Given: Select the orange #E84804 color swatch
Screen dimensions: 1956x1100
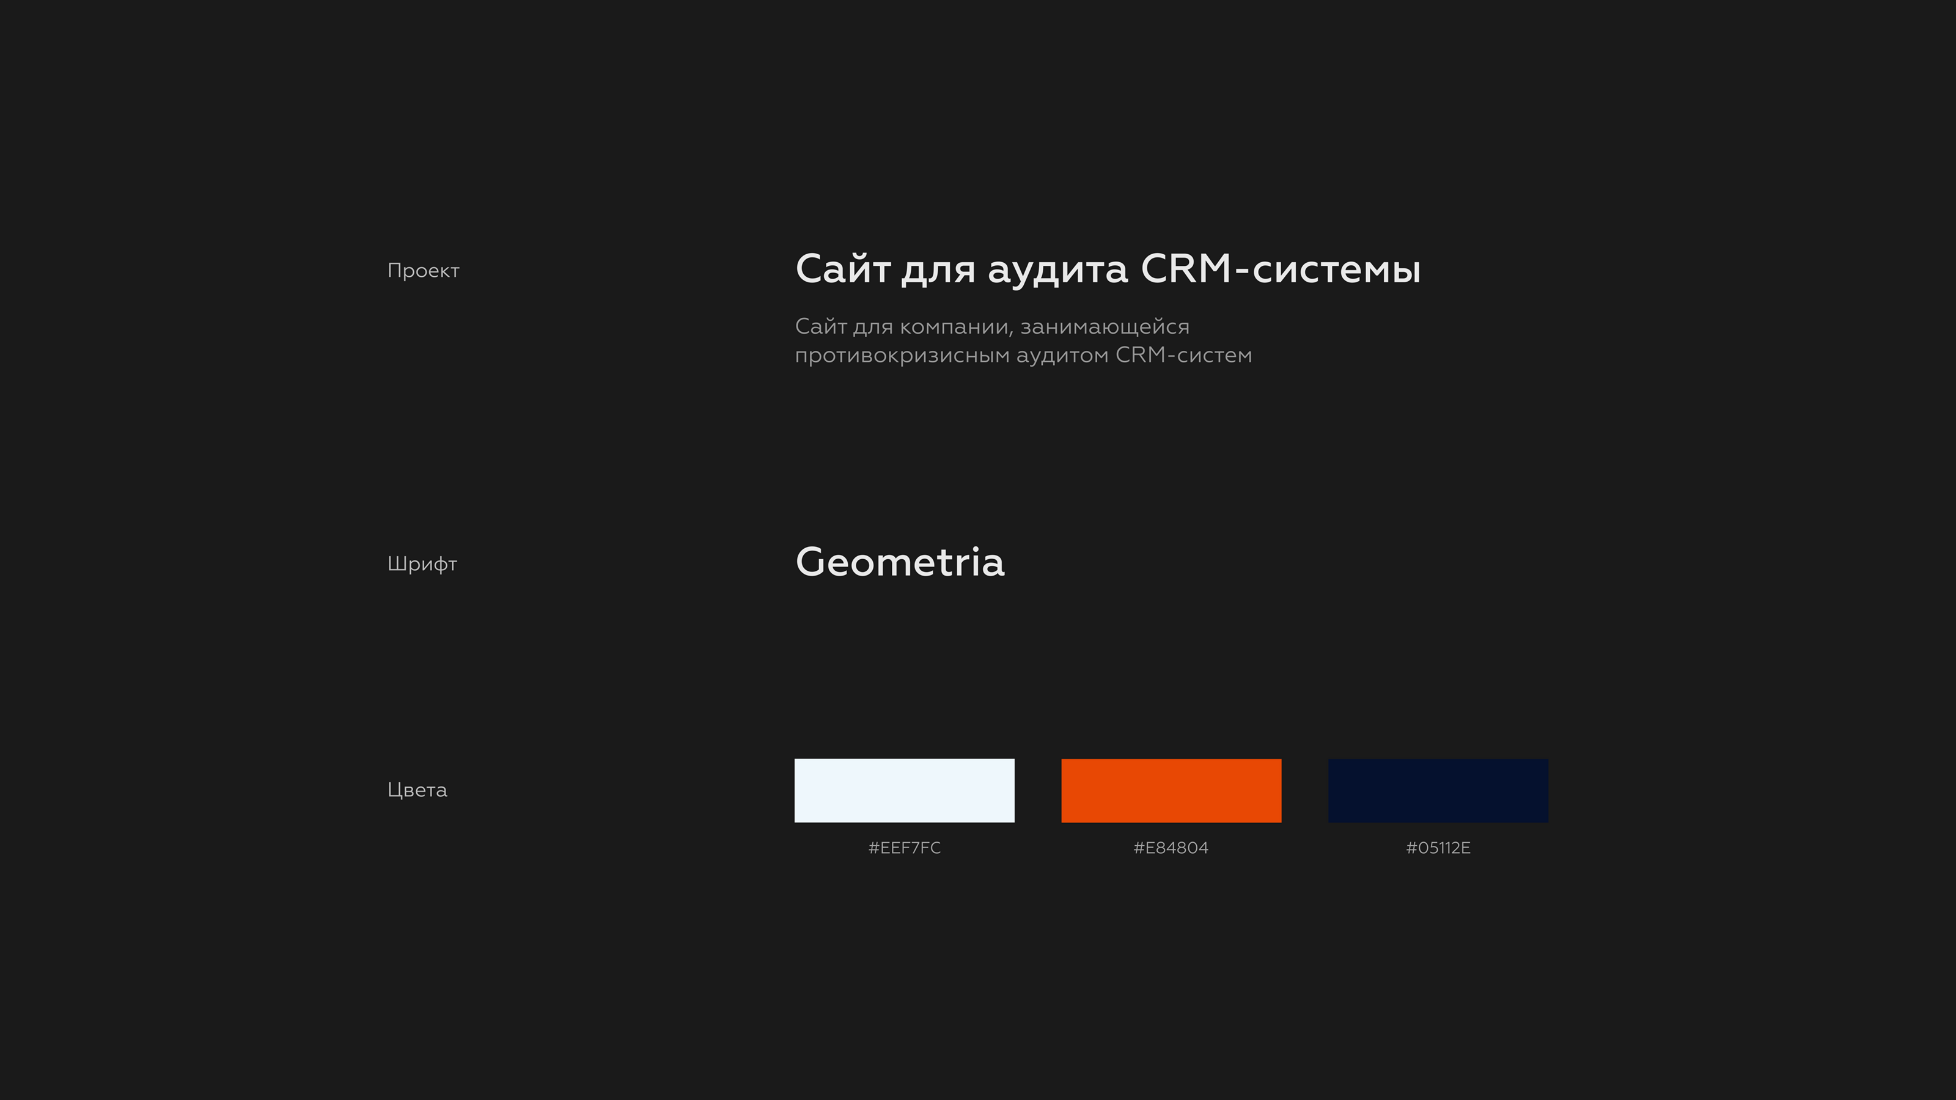Looking at the screenshot, I should click(1171, 790).
